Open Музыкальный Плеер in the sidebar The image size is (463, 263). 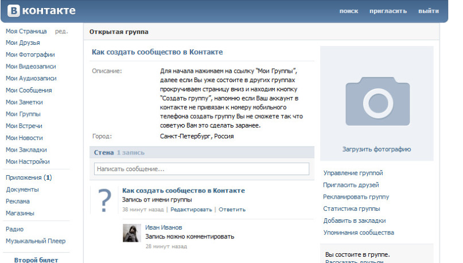36,241
